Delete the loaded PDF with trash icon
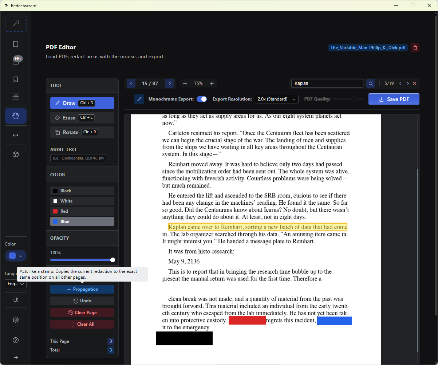 coord(415,48)
